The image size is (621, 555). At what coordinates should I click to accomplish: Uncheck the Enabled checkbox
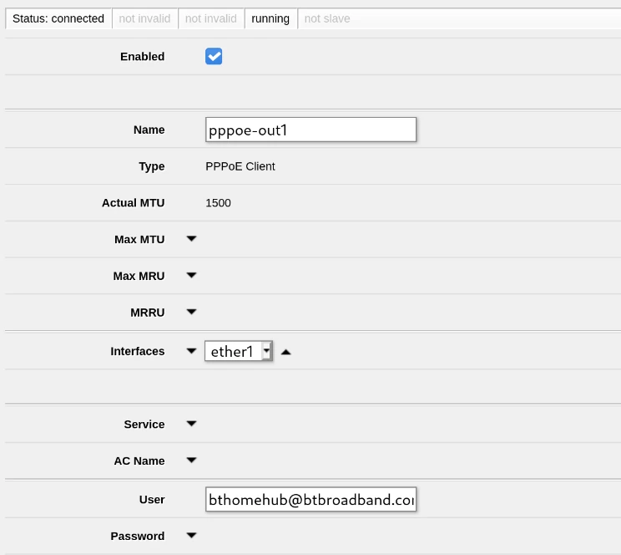click(x=214, y=56)
